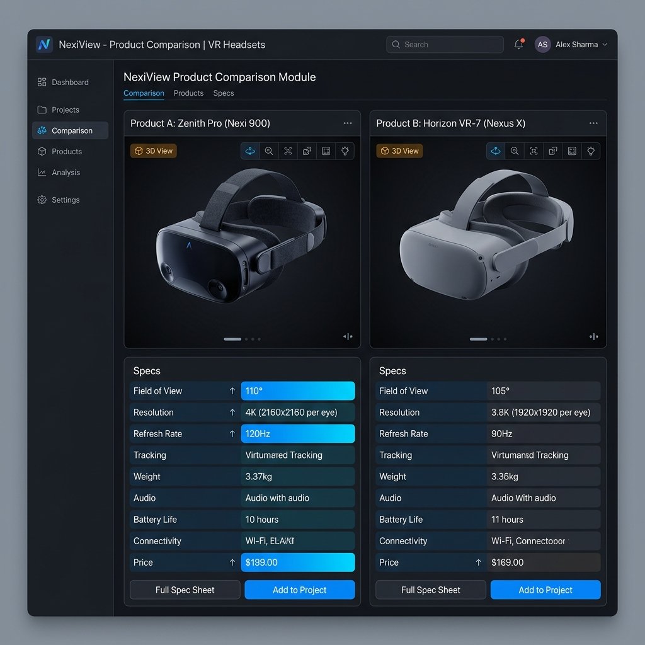Open Projects in the sidebar
Viewport: 645px width, 645px height.
70,110
